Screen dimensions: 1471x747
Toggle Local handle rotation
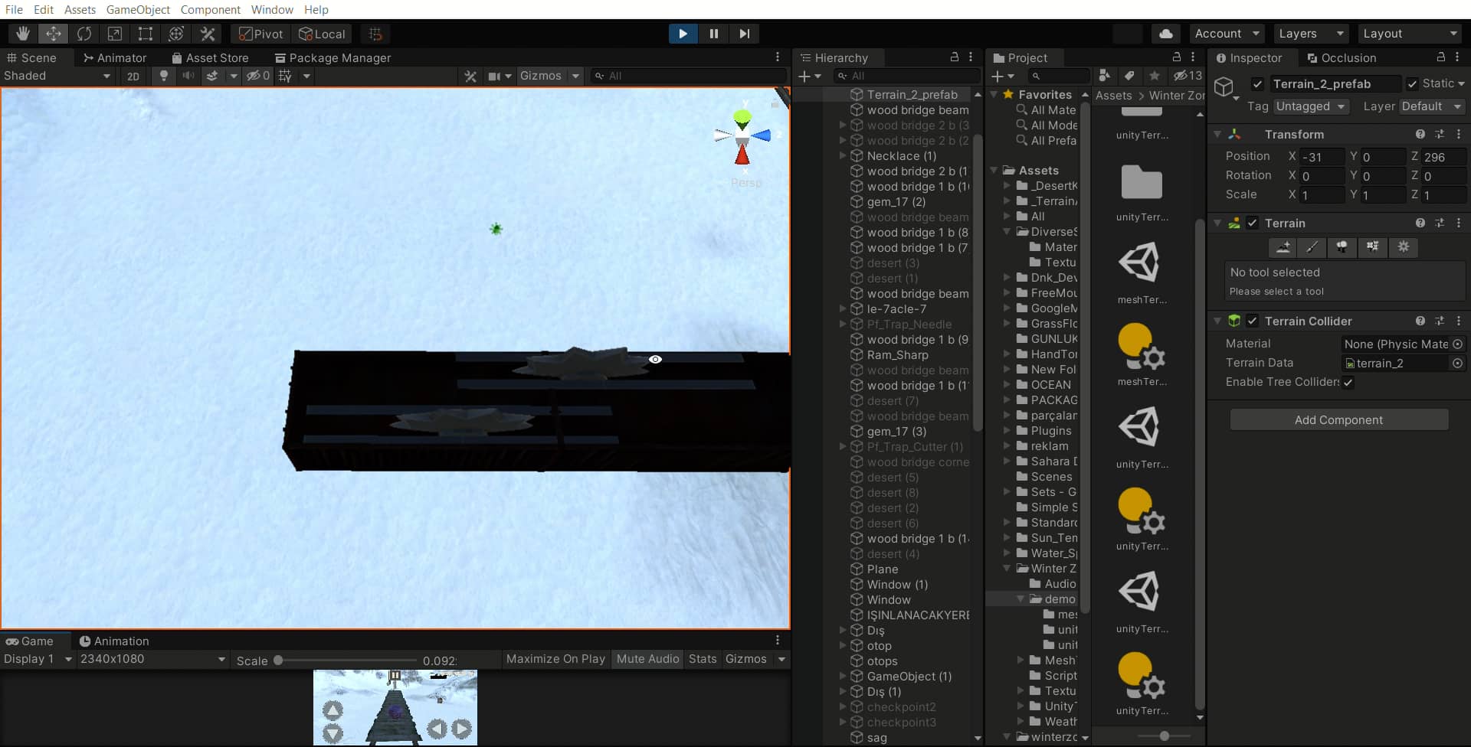[322, 34]
